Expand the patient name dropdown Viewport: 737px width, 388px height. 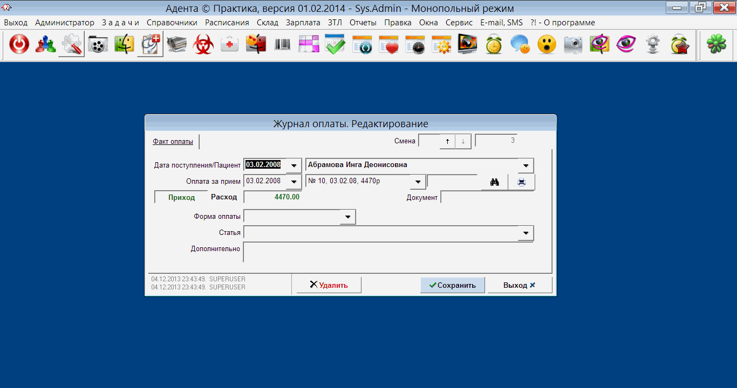(x=526, y=165)
